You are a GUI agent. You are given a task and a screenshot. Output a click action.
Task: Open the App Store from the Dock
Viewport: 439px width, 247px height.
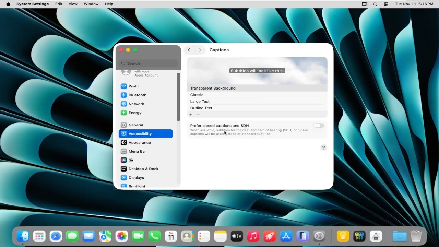click(x=286, y=236)
